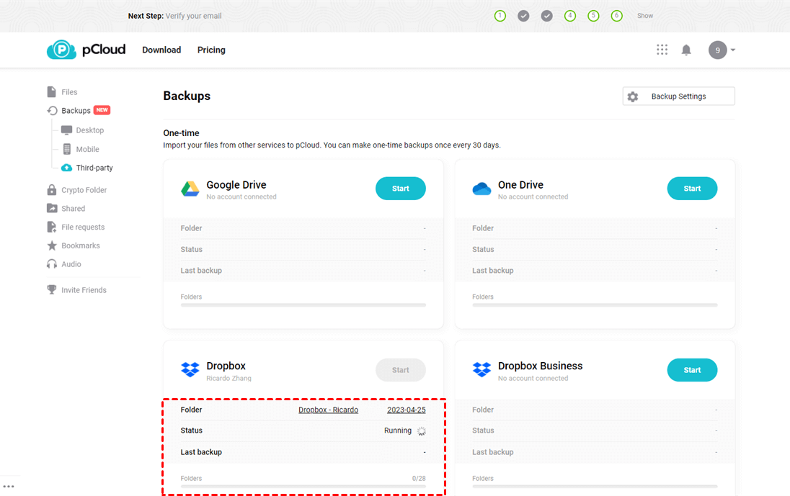790x496 pixels.
Task: Click step 4 circle in setup progress
Action: pyautogui.click(x=570, y=16)
